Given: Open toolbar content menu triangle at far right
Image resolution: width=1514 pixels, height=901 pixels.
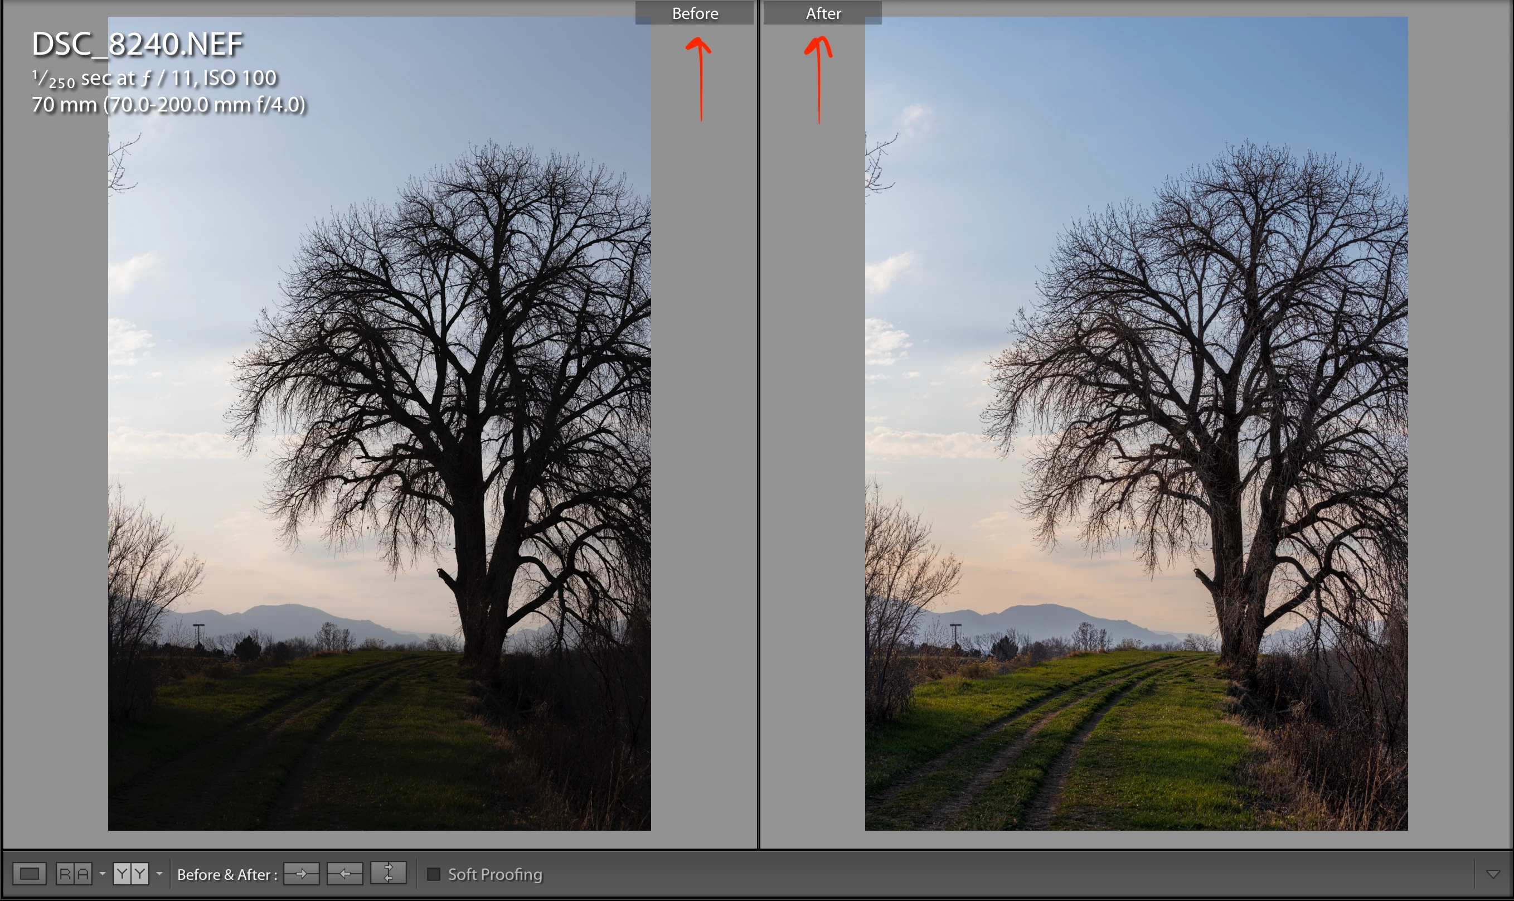Looking at the screenshot, I should 1493,874.
